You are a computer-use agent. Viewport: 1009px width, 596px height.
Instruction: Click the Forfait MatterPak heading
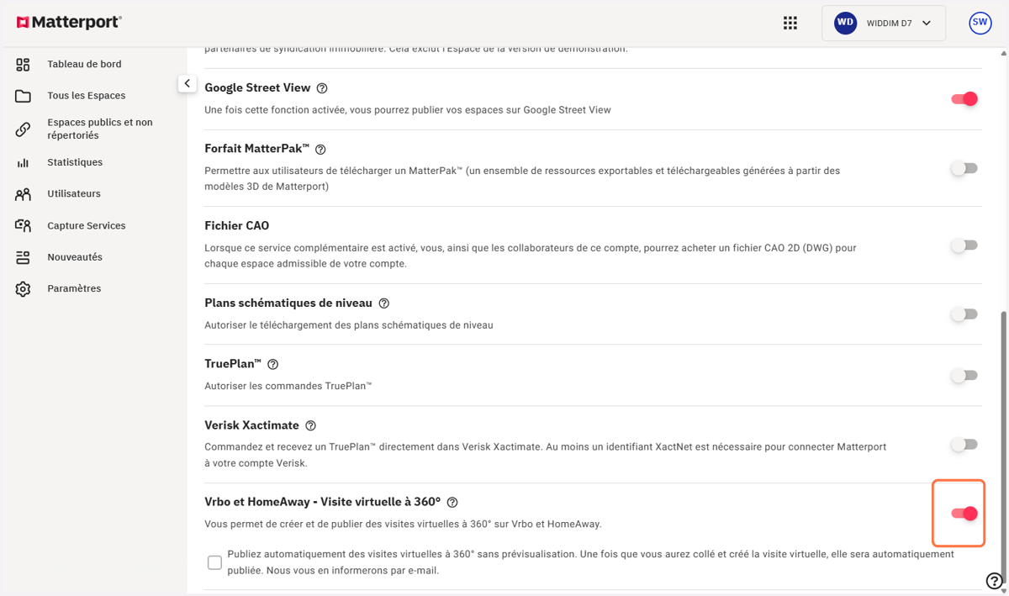(x=256, y=149)
